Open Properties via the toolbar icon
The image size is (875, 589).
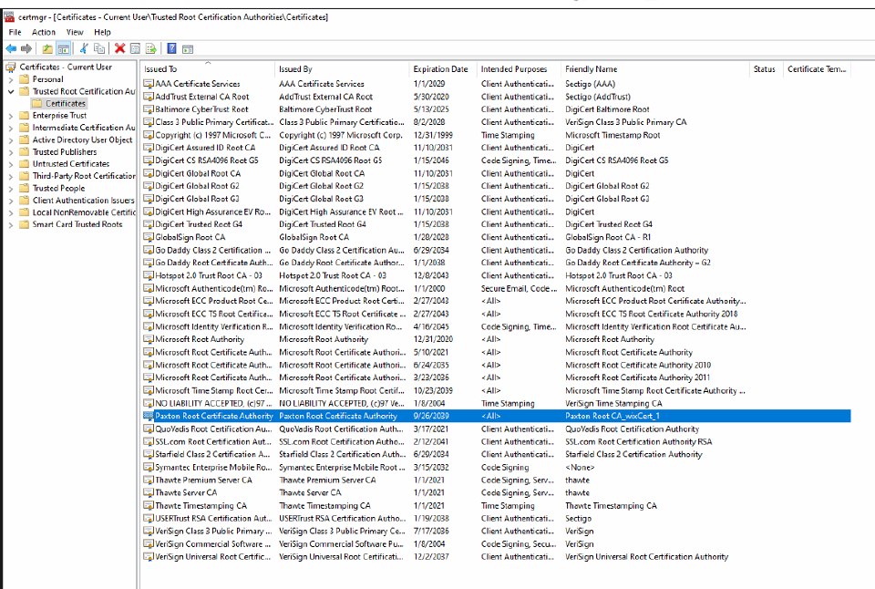click(x=135, y=49)
